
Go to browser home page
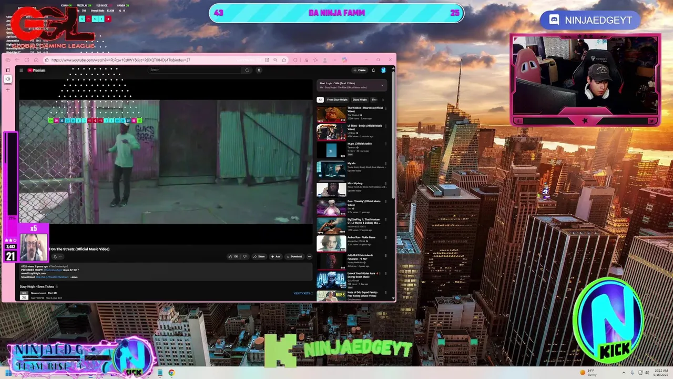[36, 60]
